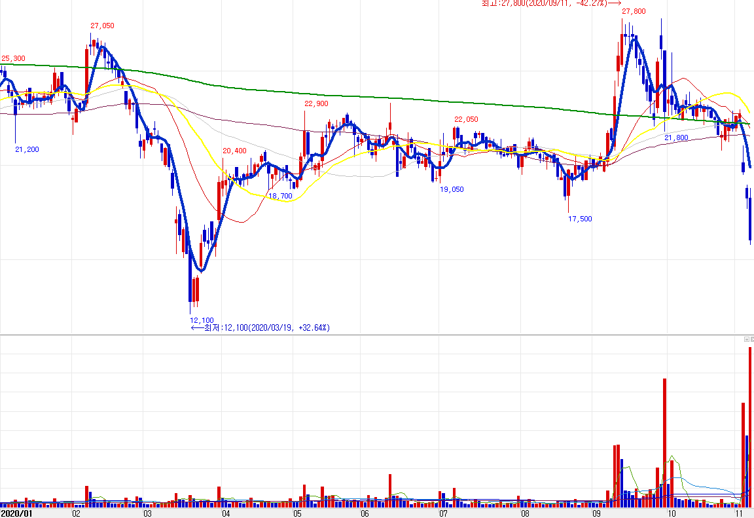Viewport: 754px width, 518px height.
Task: Select the 02 month axis label
Action: [77, 513]
